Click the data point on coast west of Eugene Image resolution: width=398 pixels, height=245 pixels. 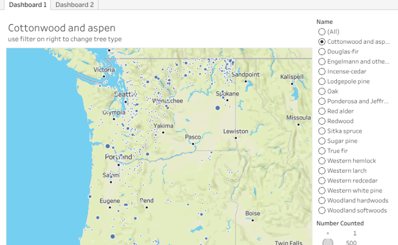[x=90, y=196]
